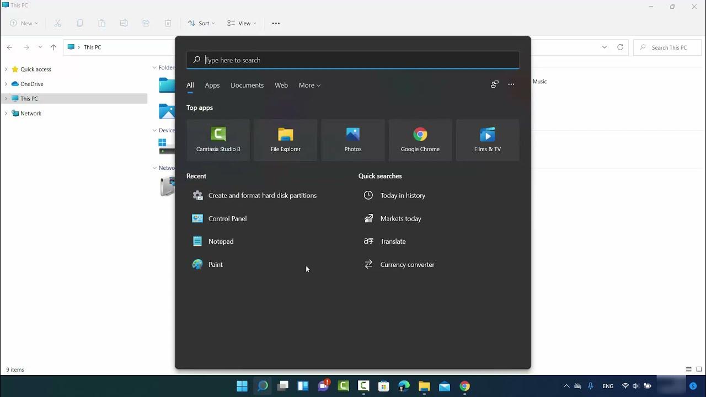Click the search account feedback icon

(495, 84)
